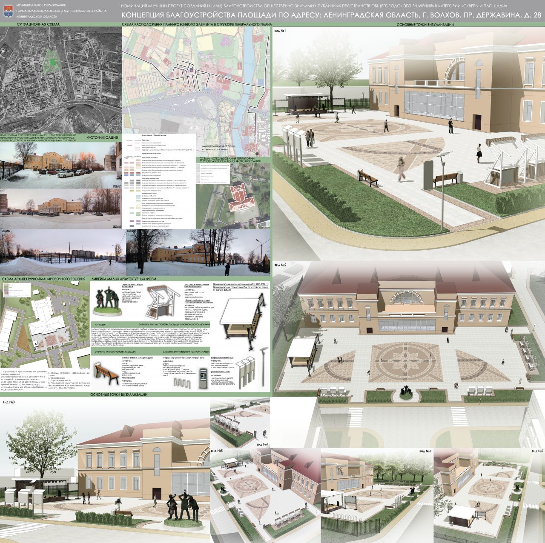Viewport: 545px width, 543px height.
Task: Click the вид №7 label
Action: [537, 451]
